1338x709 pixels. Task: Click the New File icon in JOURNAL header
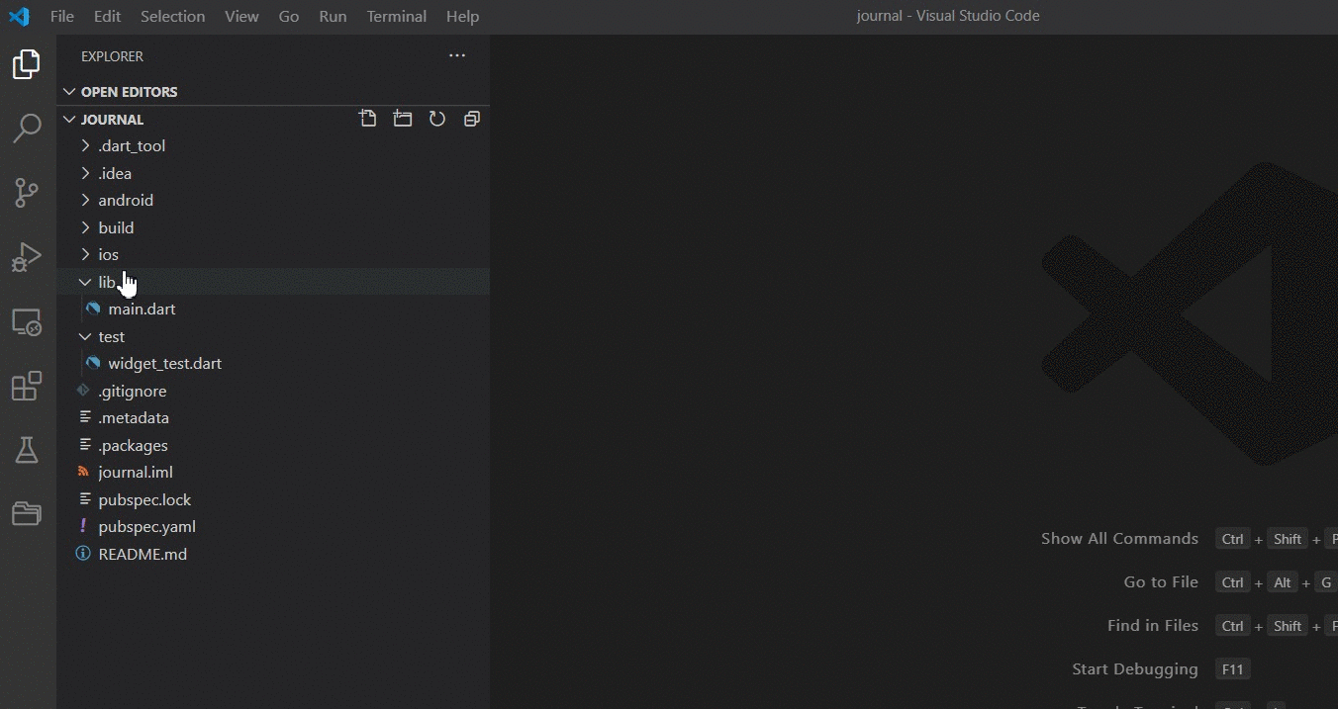click(x=368, y=119)
